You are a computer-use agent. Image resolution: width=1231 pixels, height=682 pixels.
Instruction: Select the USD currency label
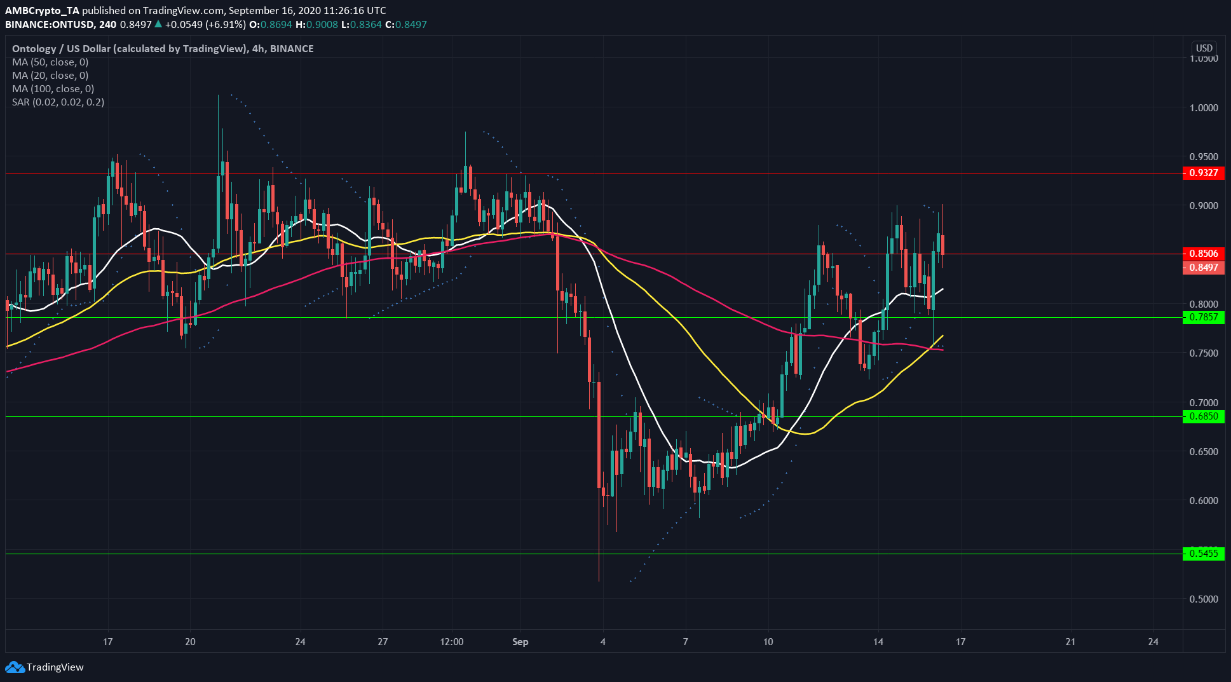pyautogui.click(x=1204, y=48)
